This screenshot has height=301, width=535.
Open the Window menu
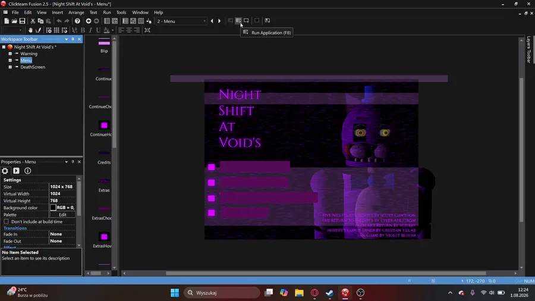click(140, 12)
